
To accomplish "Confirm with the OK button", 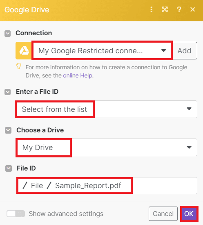I will pos(189,214).
